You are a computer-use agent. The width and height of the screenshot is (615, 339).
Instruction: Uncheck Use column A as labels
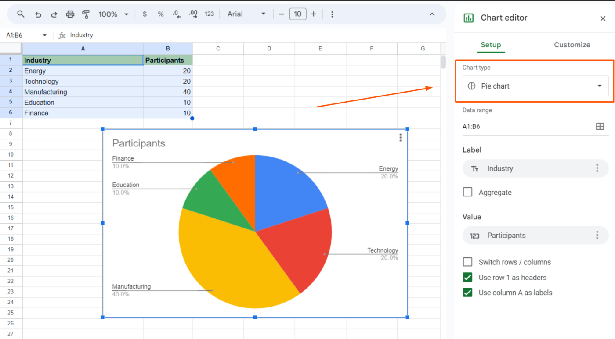tap(468, 293)
